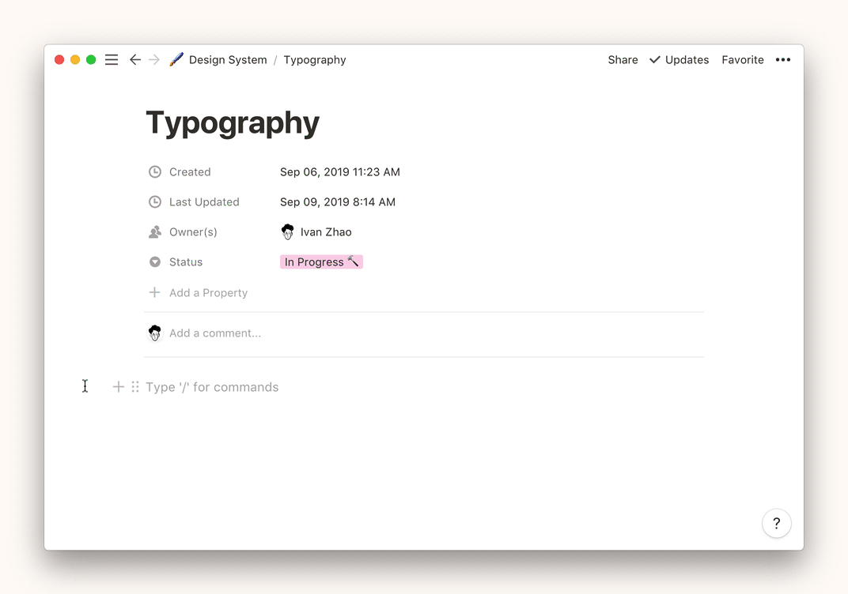The height and width of the screenshot is (594, 848).
Task: Click the help question mark button
Action: 776,523
